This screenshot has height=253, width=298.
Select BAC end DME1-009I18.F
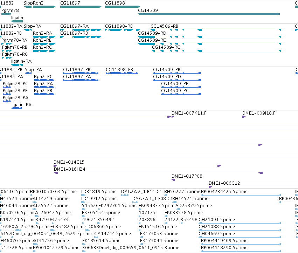258,113
